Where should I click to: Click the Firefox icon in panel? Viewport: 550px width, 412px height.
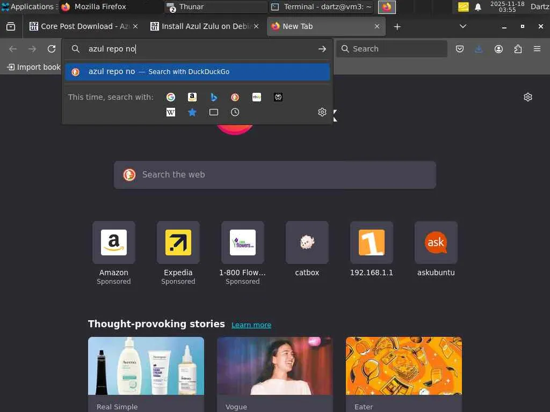click(x=387, y=7)
